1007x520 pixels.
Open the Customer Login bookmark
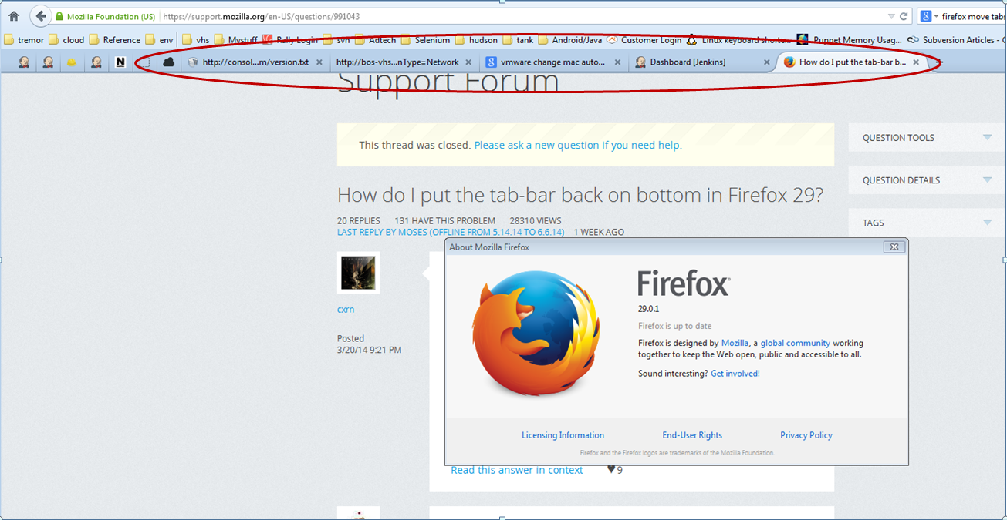coord(644,40)
